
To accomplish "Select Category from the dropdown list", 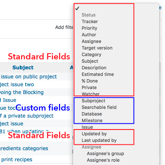I will (x=92, y=54).
